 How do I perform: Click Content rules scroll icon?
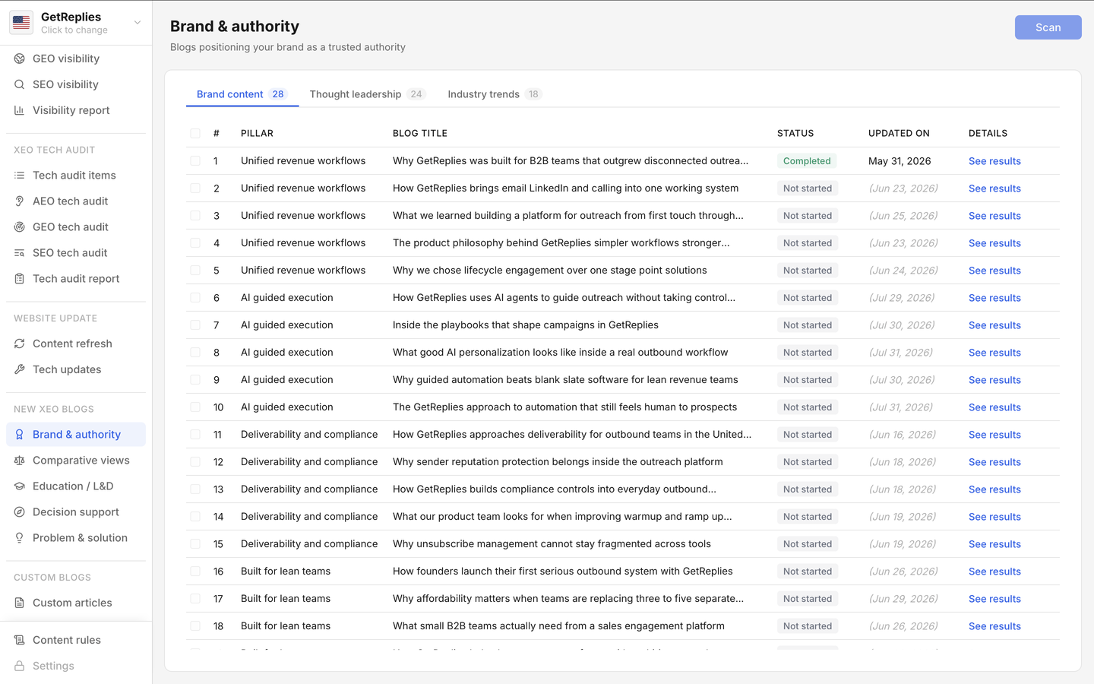(x=20, y=640)
